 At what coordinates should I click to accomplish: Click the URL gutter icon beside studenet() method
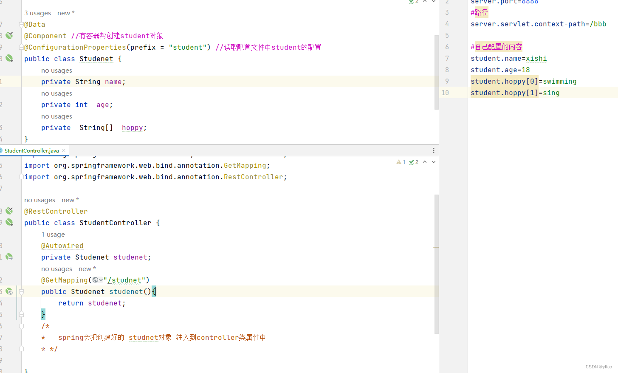tap(9, 291)
